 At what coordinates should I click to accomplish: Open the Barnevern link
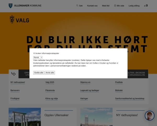point(15,90)
